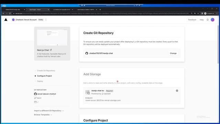The image size is (220, 124).
Task: Go to the Create Git Repository step
Action: coord(46,71)
